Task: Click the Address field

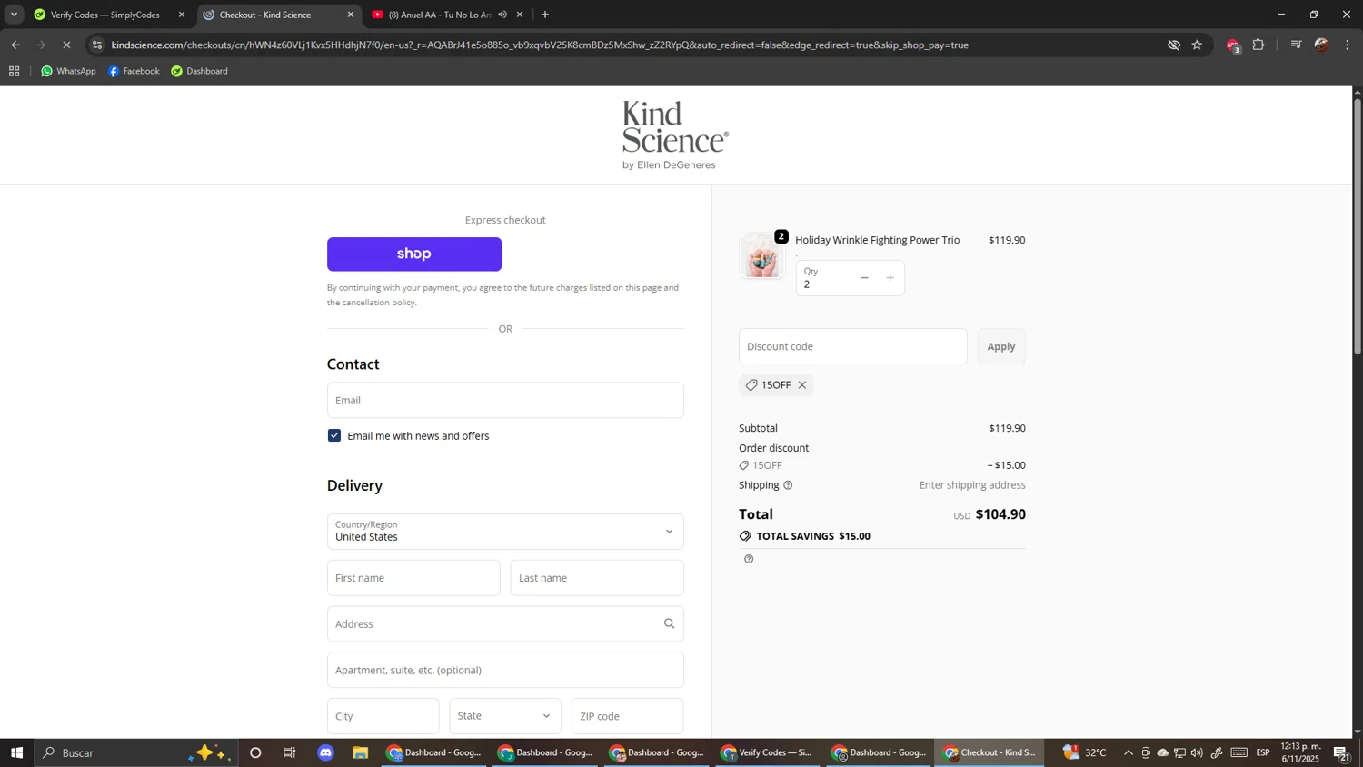Action: (505, 623)
